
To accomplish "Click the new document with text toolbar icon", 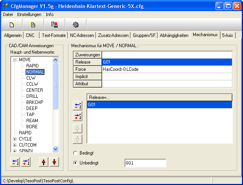I will point(33,25).
